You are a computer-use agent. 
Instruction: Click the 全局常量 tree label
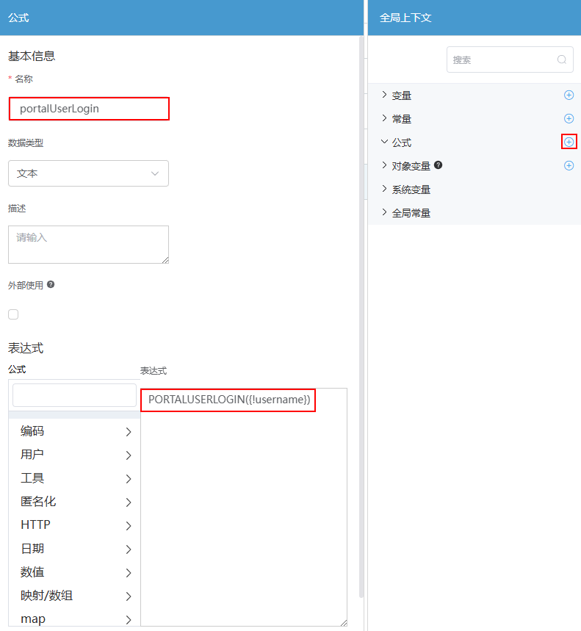coord(411,213)
